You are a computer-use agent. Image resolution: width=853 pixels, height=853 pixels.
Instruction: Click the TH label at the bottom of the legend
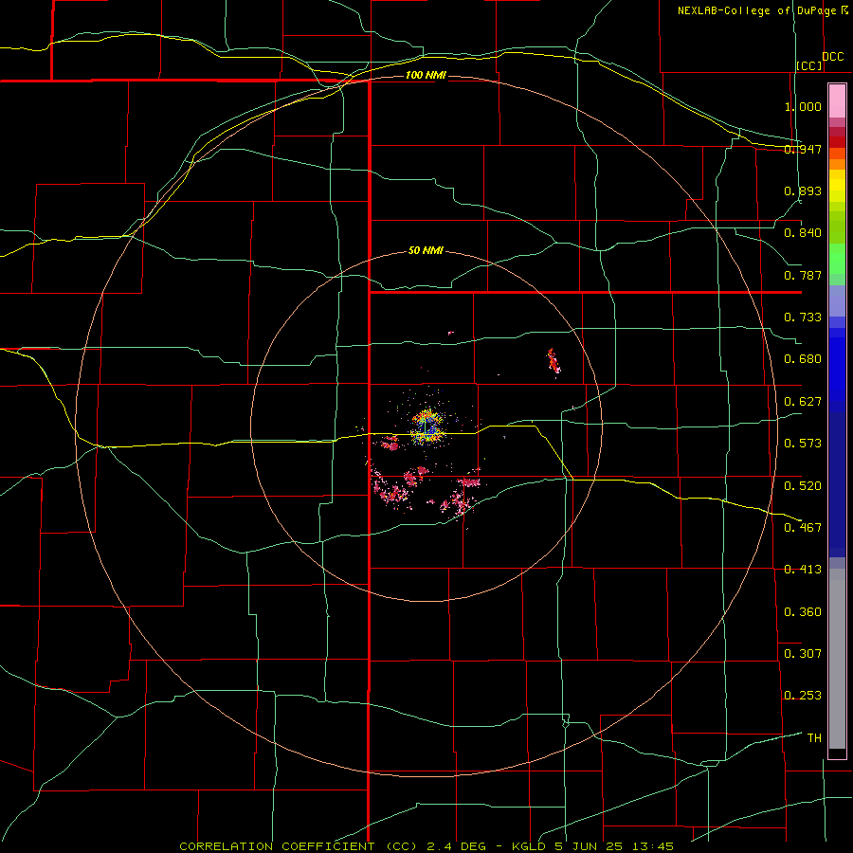814,738
